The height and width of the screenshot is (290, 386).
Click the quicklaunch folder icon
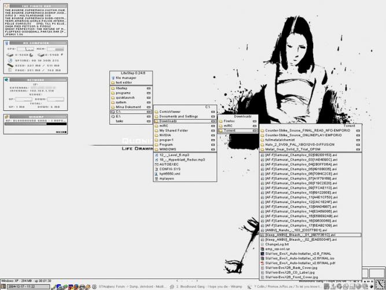[x=113, y=97]
